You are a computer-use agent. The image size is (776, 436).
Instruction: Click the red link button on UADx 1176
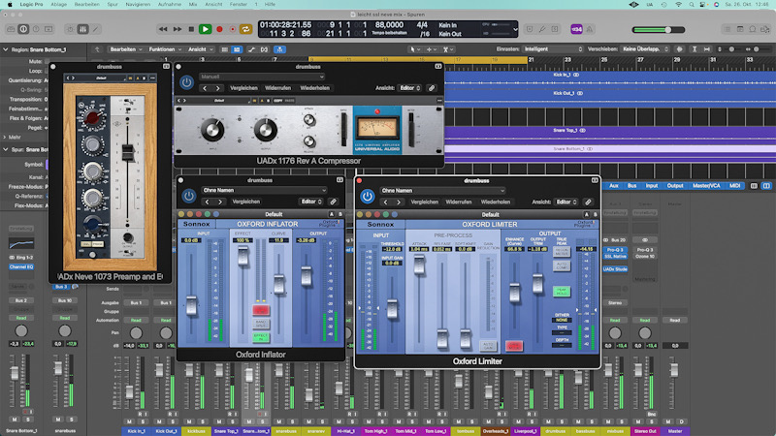(x=377, y=111)
